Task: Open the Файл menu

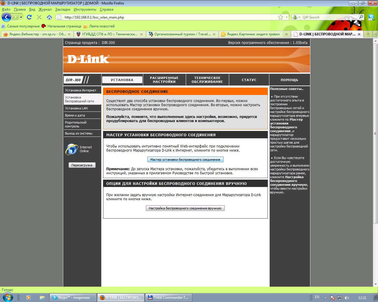Action: pos(6,9)
